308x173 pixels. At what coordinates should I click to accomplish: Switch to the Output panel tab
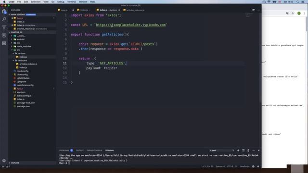80,150
